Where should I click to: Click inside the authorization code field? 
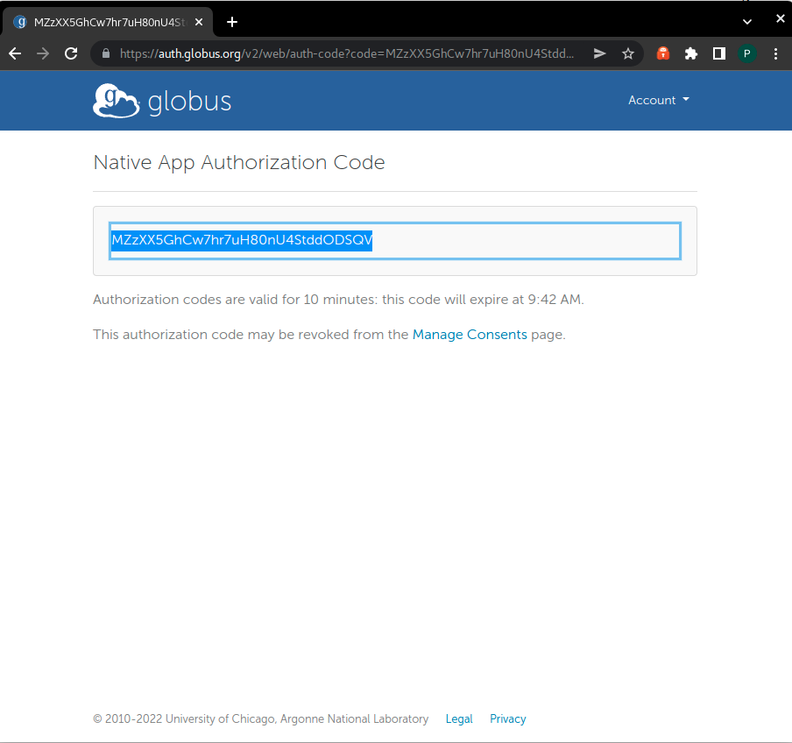click(x=526, y=241)
